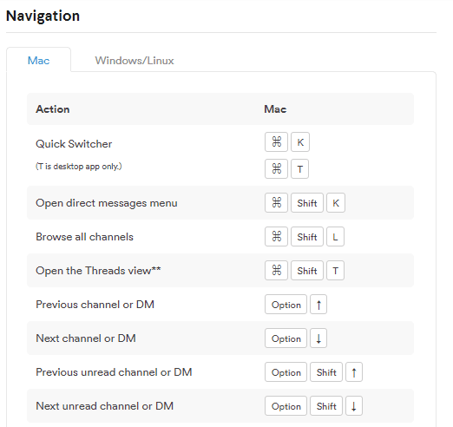Click the command icon in Open direct messages row
Screen dimensions: 453x427
(276, 203)
